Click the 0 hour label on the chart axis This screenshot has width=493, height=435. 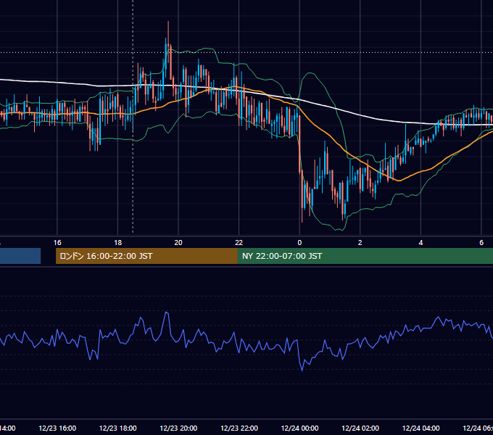[x=299, y=243]
